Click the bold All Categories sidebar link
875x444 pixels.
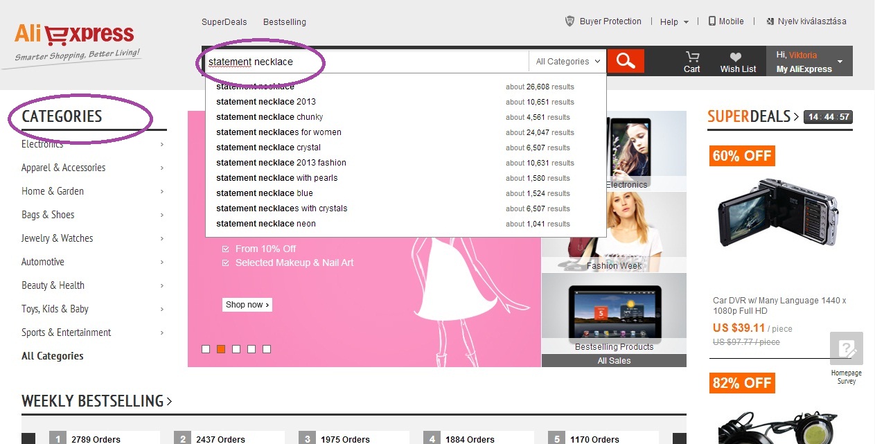point(52,356)
